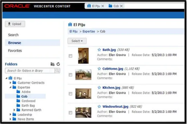This screenshot has width=187, height=124.
Task: Collapse the Expertise folder
Action: click(10, 87)
